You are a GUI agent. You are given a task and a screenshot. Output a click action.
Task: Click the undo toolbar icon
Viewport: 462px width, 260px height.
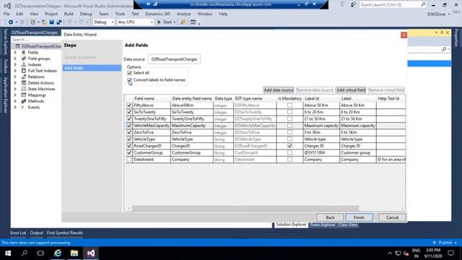(x=69, y=22)
